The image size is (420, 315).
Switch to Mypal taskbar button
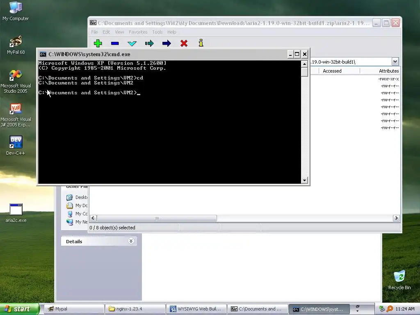point(74,309)
